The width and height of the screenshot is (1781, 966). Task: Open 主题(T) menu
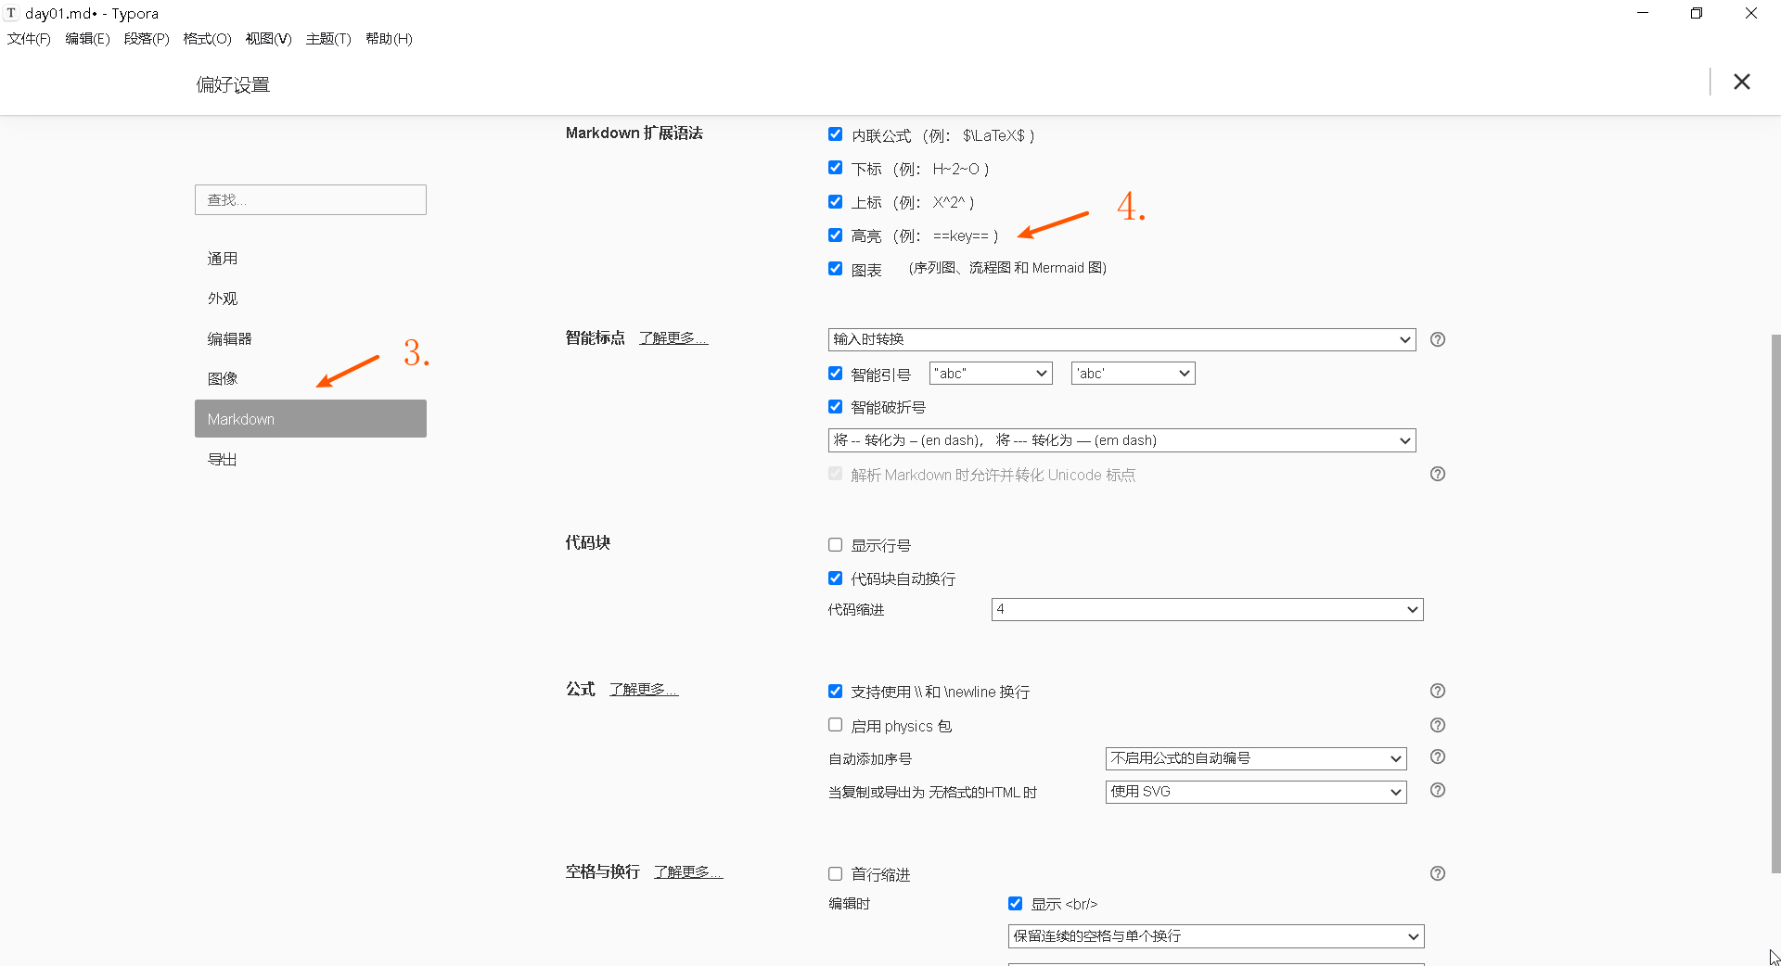coord(328,39)
